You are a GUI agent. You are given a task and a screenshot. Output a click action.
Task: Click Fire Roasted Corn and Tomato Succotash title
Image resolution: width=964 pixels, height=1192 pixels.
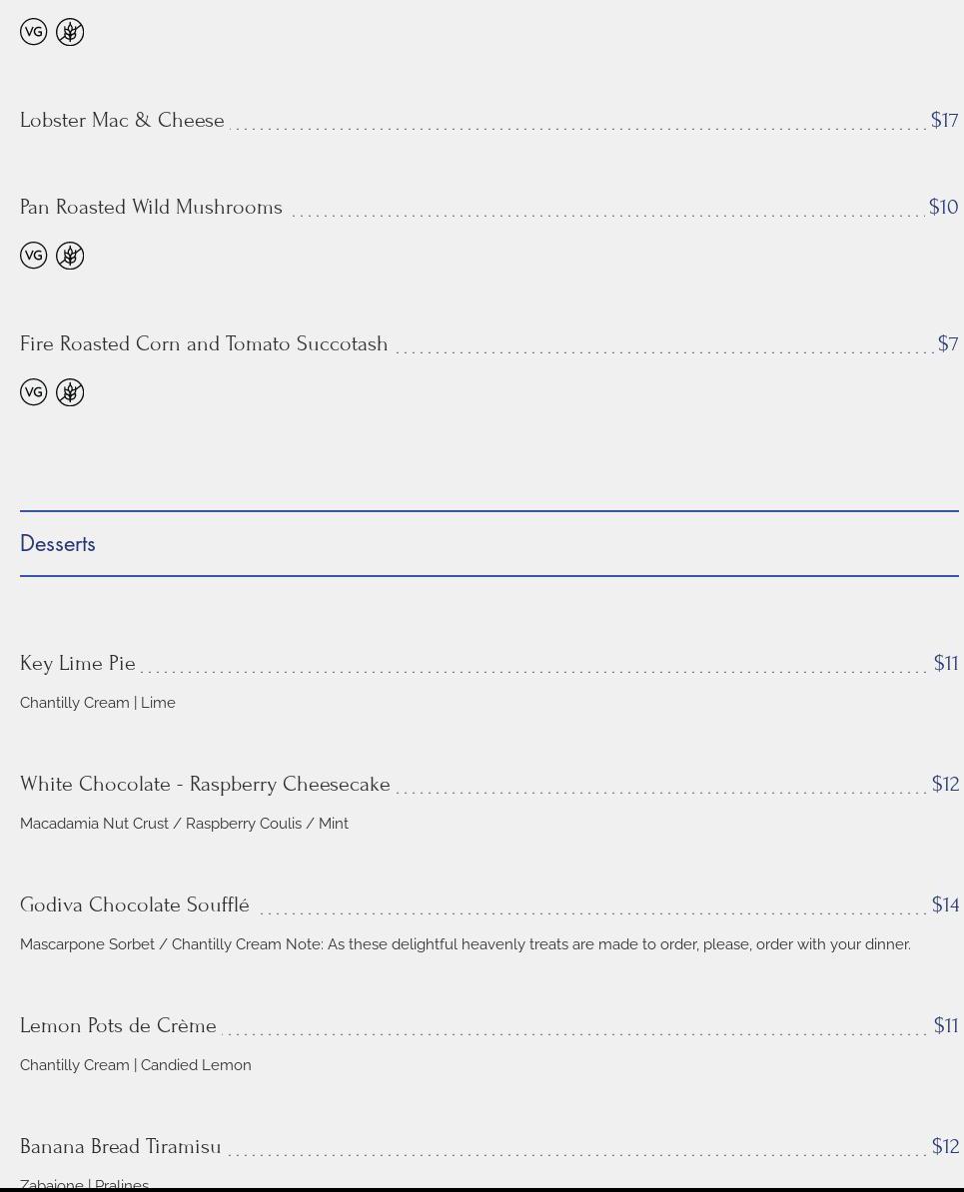[x=204, y=343]
